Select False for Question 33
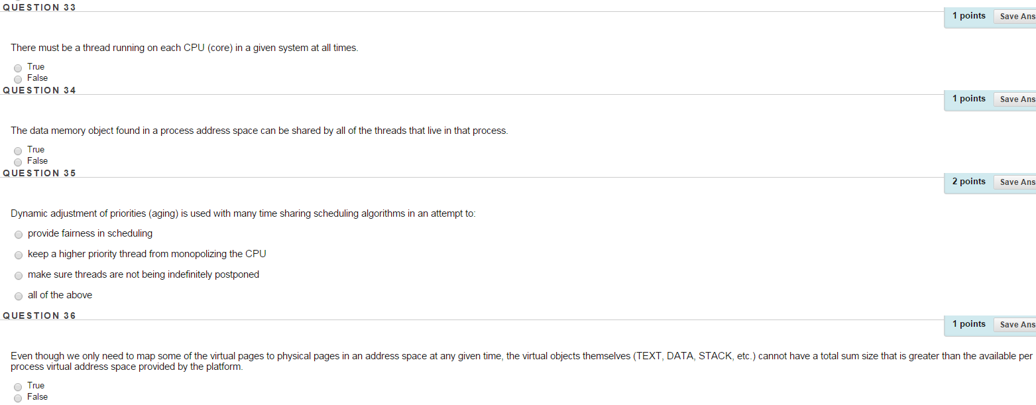The image size is (1036, 405). pos(17,79)
